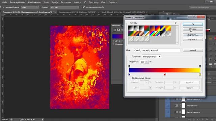Open the Изображение menu
The height and width of the screenshot is (121, 216).
tap(34, 2)
